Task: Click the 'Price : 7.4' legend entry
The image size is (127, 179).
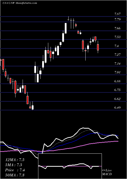Action: tap(15, 170)
